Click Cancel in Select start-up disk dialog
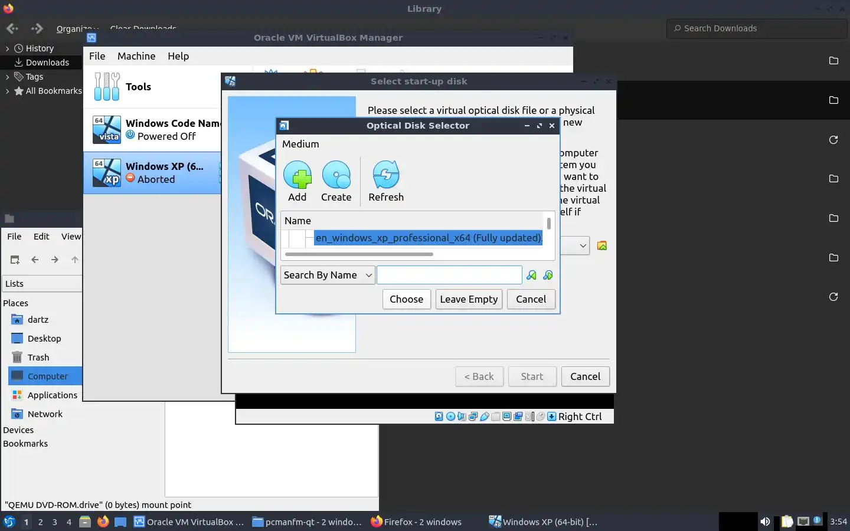Screen dimensions: 850x531 point(586,376)
